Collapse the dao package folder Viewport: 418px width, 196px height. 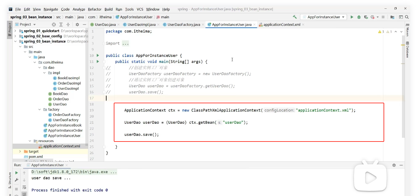[x=40, y=67]
